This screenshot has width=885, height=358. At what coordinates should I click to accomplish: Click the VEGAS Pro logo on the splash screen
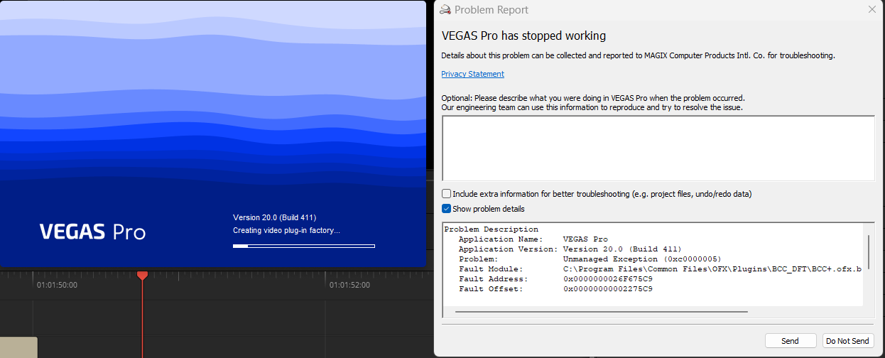[x=92, y=232]
